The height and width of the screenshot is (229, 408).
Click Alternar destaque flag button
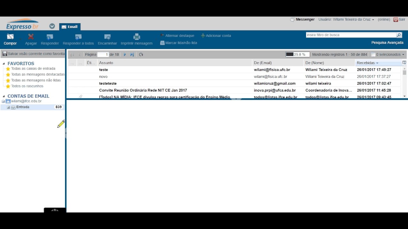point(177,36)
